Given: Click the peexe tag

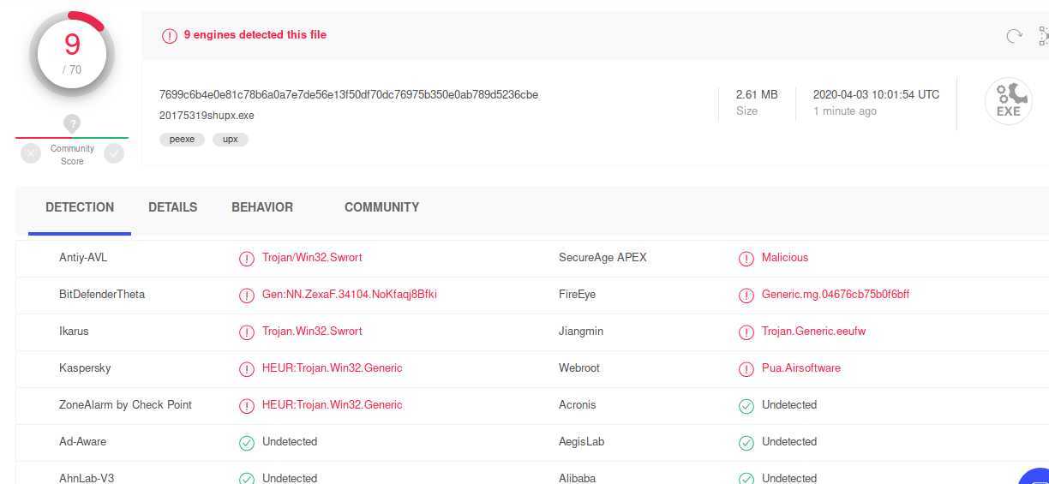Looking at the screenshot, I should [182, 139].
